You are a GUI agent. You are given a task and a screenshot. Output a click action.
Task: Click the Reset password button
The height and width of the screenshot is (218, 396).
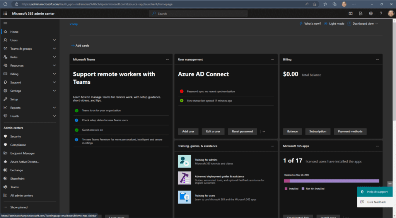pyautogui.click(x=242, y=131)
